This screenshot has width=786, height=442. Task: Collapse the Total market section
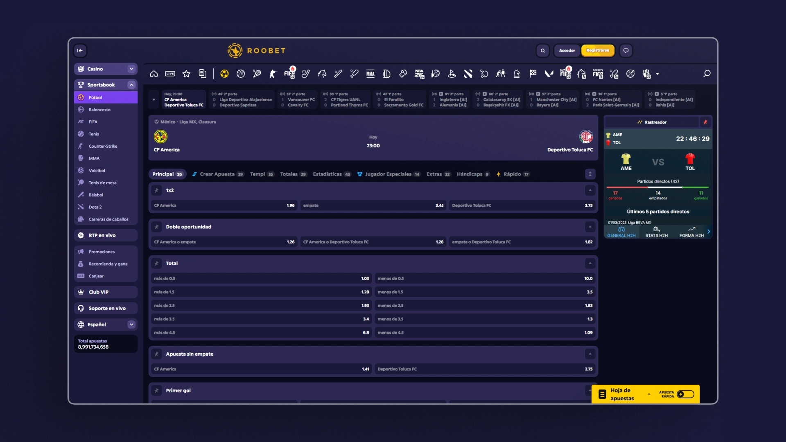[x=590, y=263]
